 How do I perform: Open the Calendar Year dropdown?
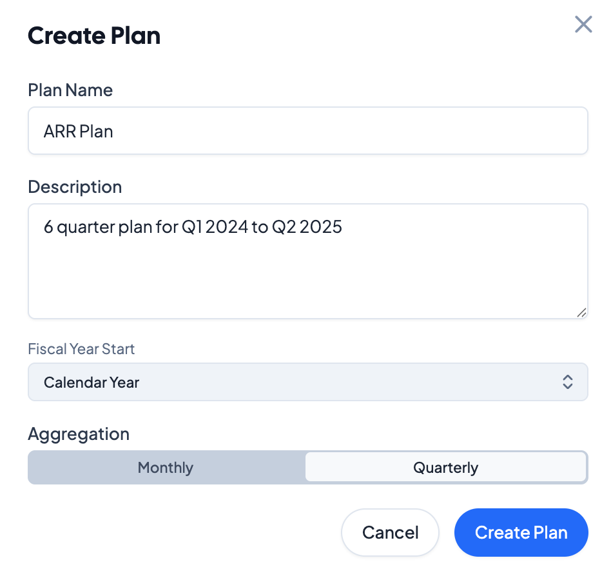tap(307, 382)
